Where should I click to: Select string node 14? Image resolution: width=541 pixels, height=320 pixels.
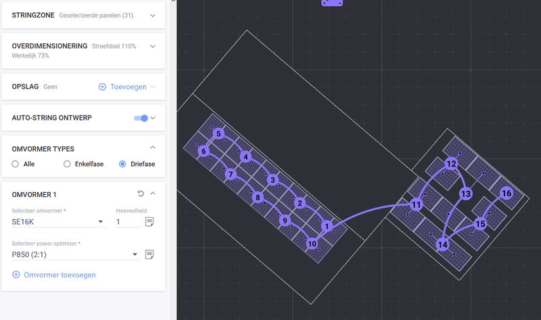point(443,245)
